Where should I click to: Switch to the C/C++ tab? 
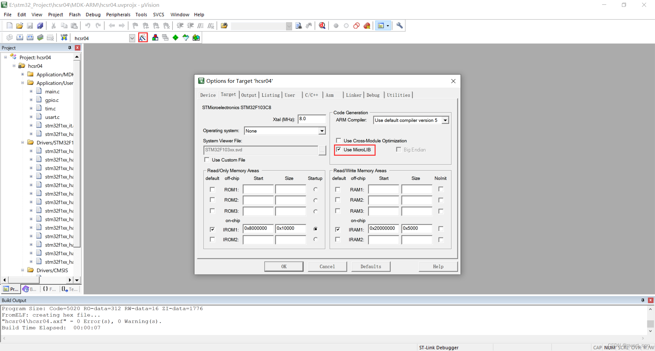(311, 95)
